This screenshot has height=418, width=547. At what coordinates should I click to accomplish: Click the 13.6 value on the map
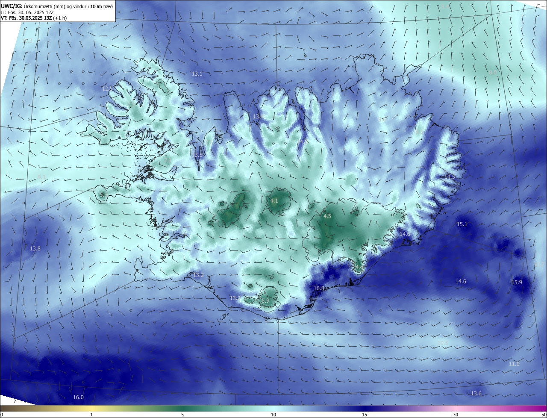476,394
